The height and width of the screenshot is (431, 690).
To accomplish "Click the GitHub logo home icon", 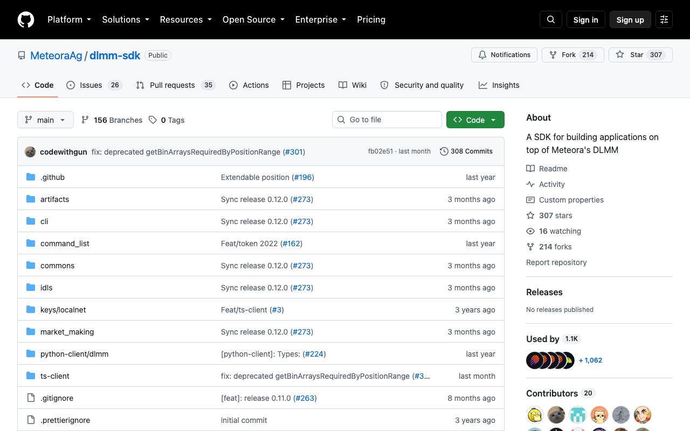I will (26, 19).
